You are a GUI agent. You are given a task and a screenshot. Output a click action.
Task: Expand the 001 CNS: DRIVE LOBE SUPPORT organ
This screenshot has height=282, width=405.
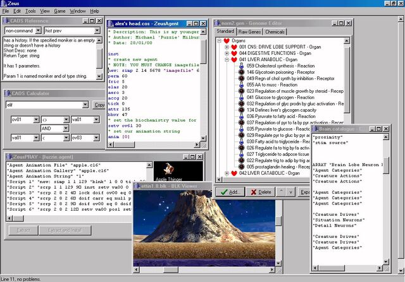(227, 47)
